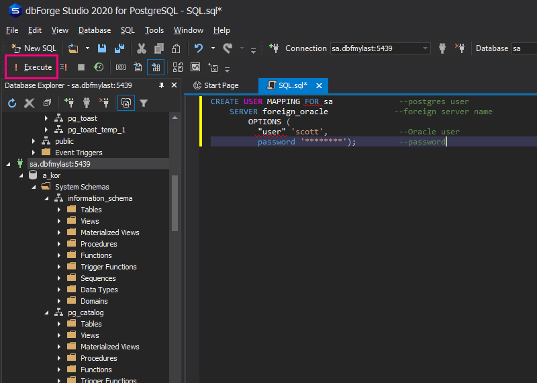The height and width of the screenshot is (383, 537).
Task: Close the Database Explorer panel
Action: [x=174, y=85]
